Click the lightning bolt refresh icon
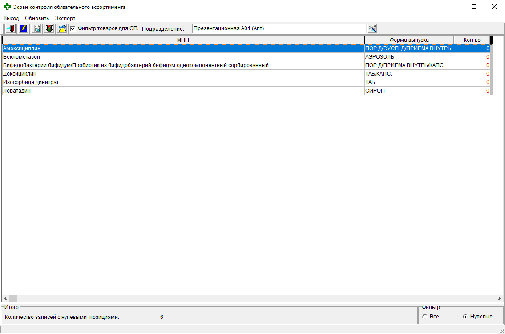 (24, 28)
